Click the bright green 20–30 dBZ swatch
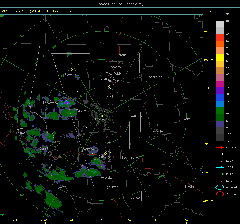The height and width of the screenshot is (224, 240). click(220, 111)
